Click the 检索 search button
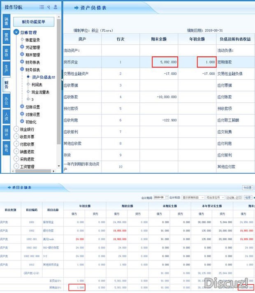This screenshot has height=293, width=255. tap(248, 197)
